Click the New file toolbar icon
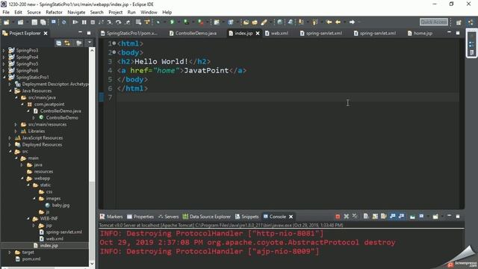The width and height of the screenshot is (478, 269). tap(6, 22)
